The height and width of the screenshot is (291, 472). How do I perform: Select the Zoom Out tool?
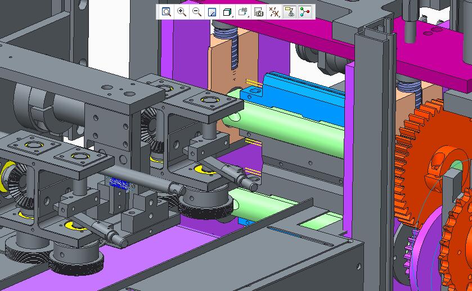pos(197,12)
